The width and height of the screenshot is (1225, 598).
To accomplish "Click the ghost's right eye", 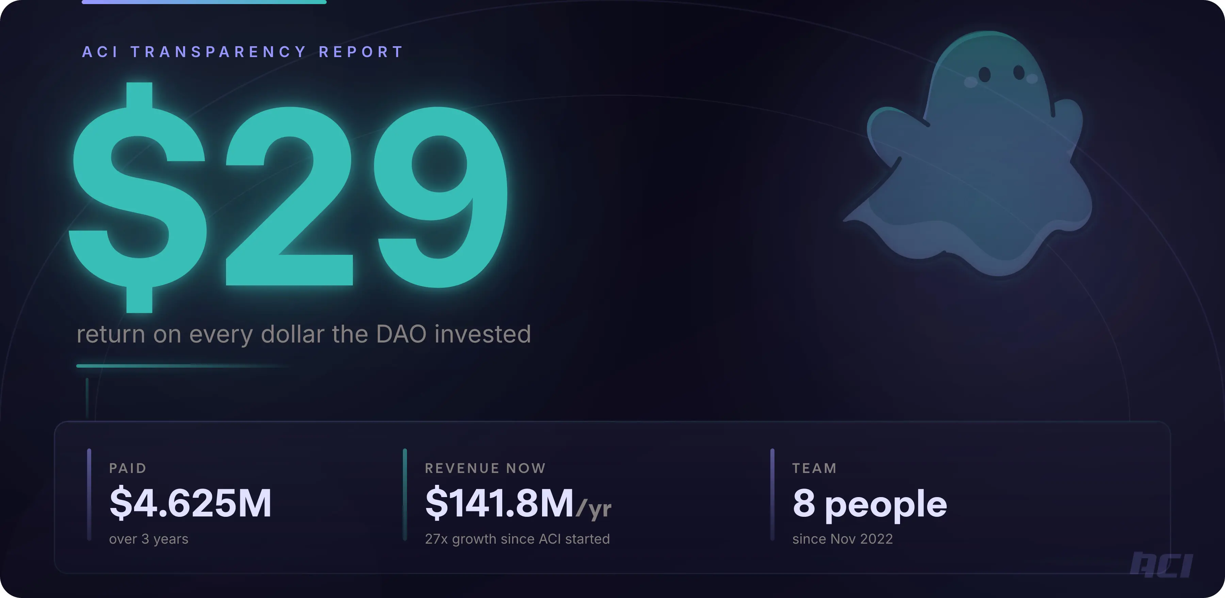I will [1018, 73].
